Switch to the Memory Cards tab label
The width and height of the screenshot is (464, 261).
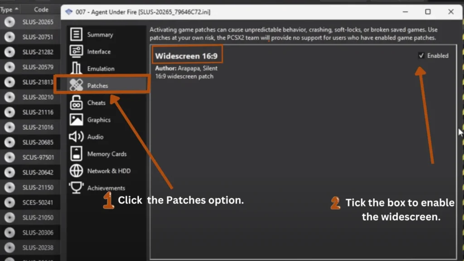(x=107, y=154)
